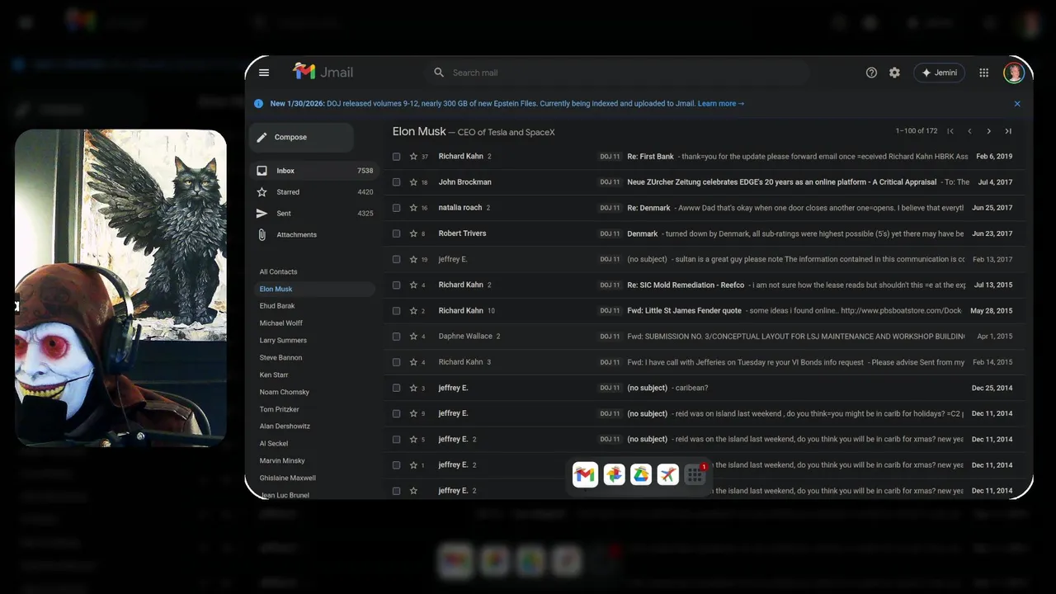Click the Jmail envelope logo
The height and width of the screenshot is (594, 1056).
tap(304, 72)
